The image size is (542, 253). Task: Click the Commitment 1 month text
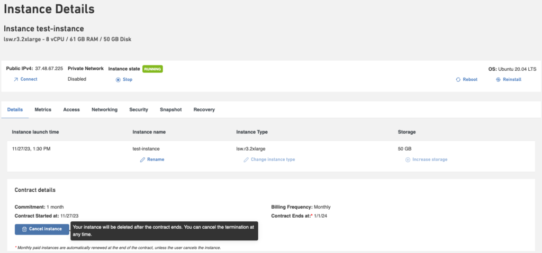point(39,207)
